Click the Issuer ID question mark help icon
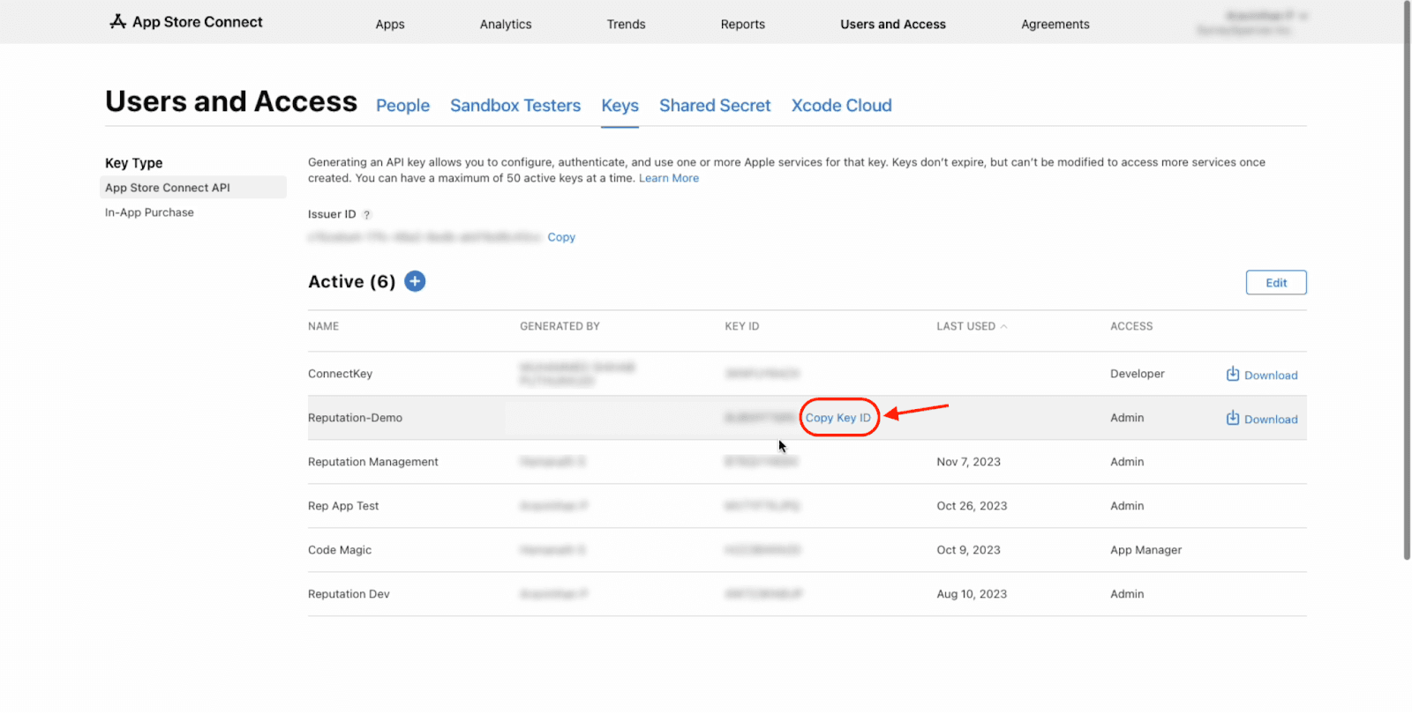The image size is (1412, 714). (x=367, y=215)
